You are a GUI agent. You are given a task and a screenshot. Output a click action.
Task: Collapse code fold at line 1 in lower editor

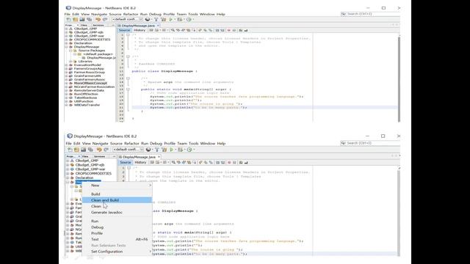pos(129,168)
